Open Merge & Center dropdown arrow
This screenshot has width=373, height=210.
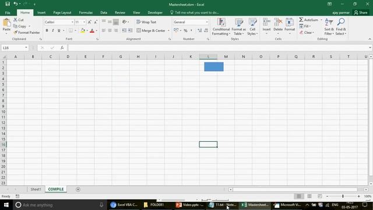tap(168, 30)
